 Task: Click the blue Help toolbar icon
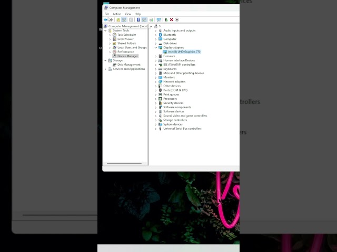(138, 20)
